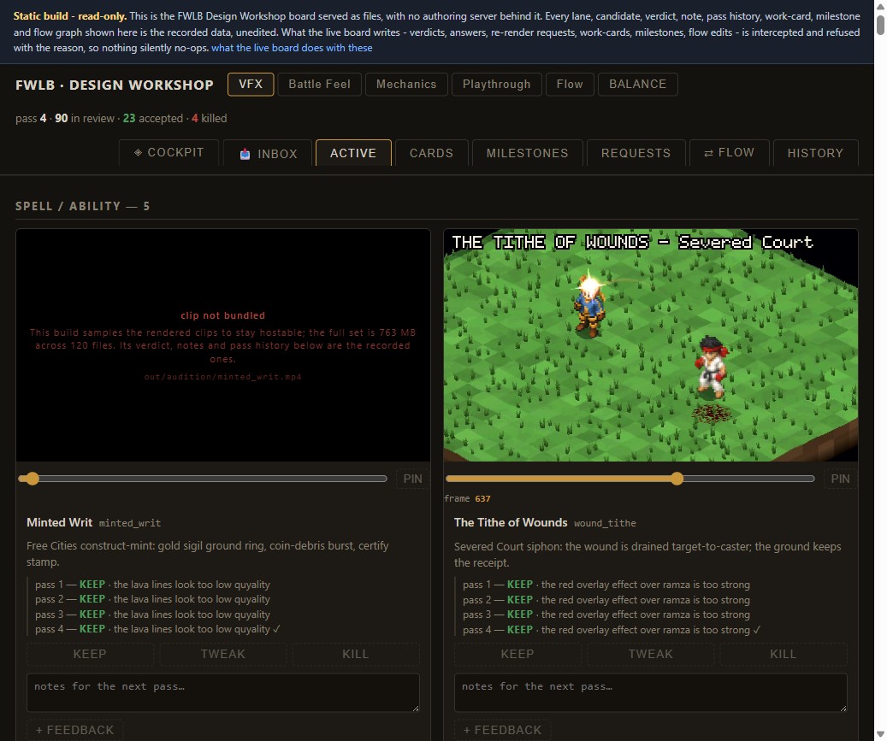Click the diamond icon in COCKPIT tab
The width and height of the screenshot is (887, 741).
(x=138, y=153)
